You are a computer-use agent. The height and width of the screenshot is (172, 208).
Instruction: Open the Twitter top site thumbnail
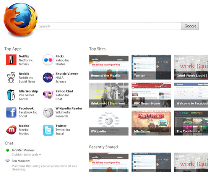151,67
